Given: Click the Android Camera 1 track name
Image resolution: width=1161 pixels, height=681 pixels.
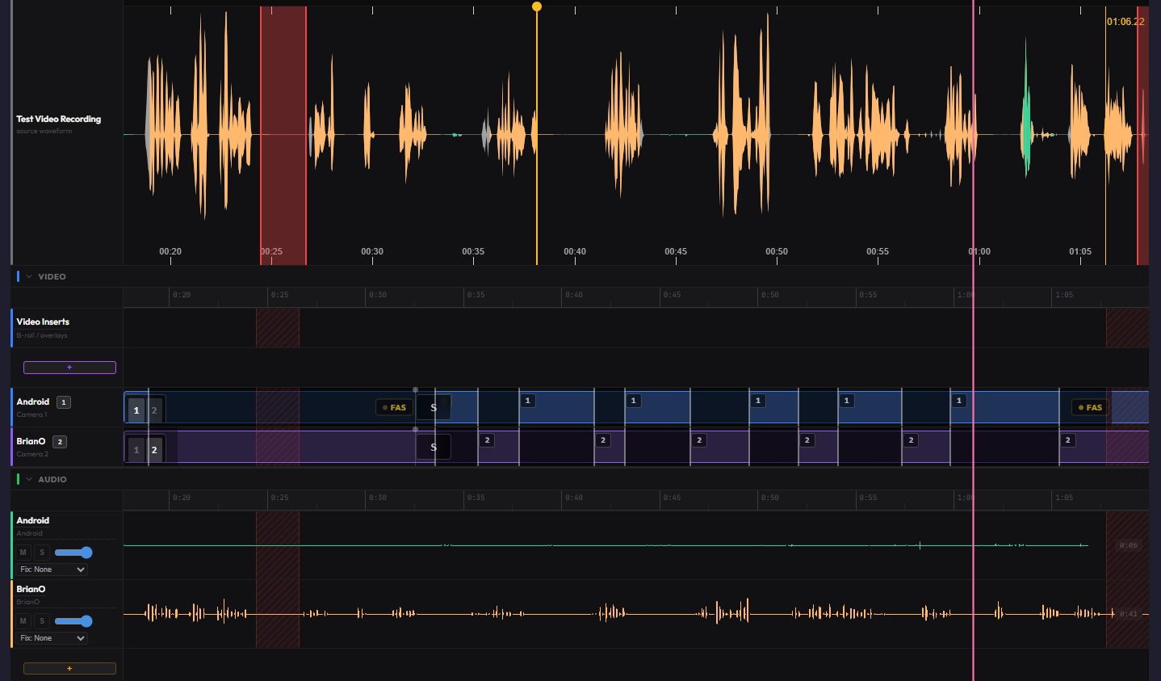Looking at the screenshot, I should pos(33,401).
